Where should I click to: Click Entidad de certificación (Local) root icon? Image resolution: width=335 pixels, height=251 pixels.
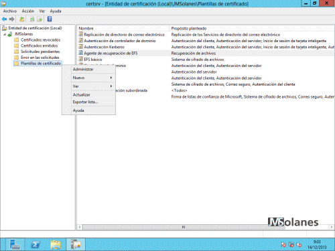[x=5, y=28]
